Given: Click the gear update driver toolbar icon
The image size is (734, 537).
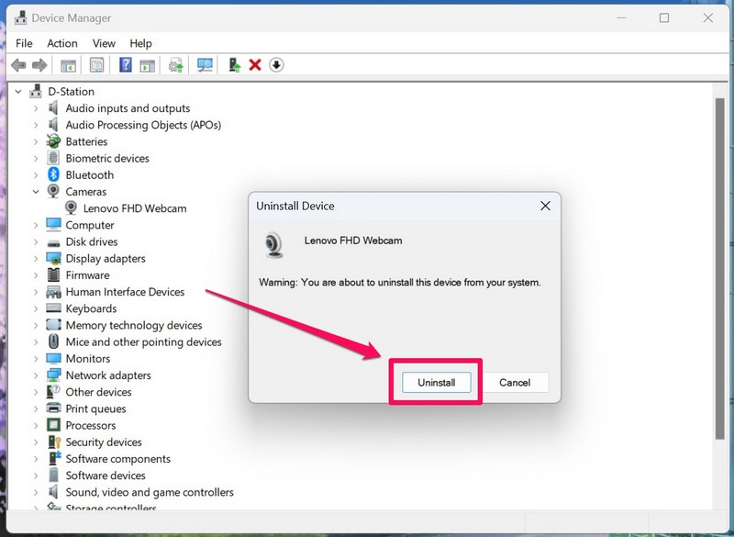Looking at the screenshot, I should click(x=176, y=65).
